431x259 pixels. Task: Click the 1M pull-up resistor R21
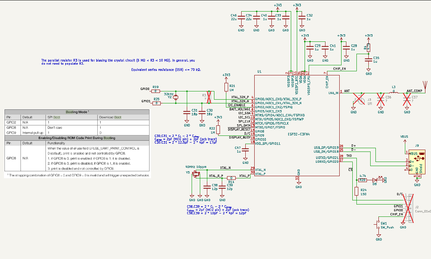point(226,87)
